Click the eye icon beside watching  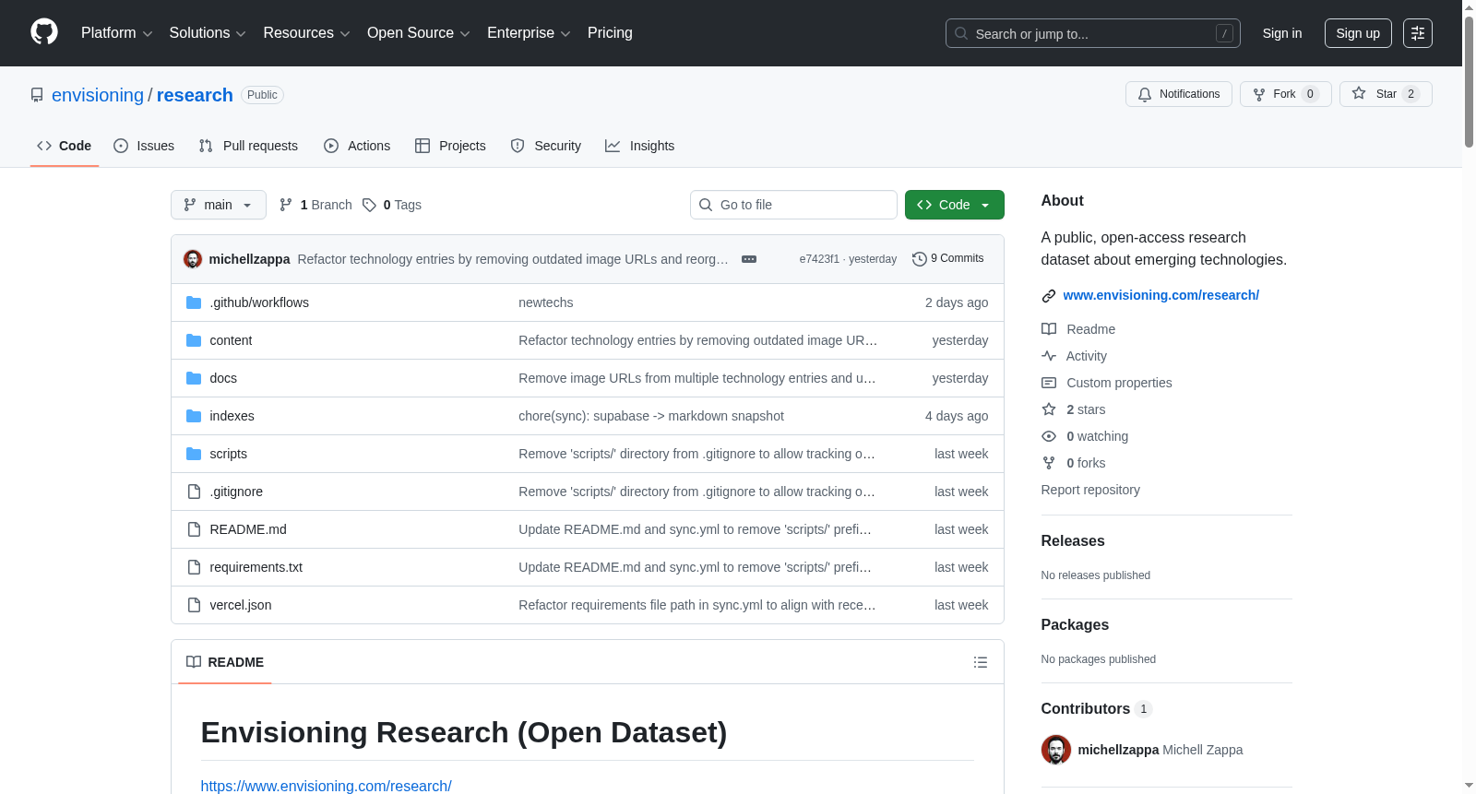(1049, 436)
